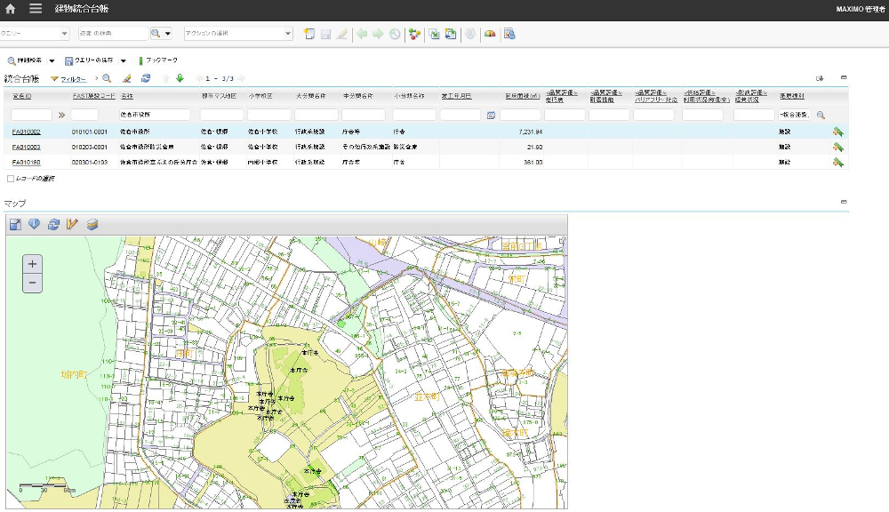Image resolution: width=889 pixels, height=512 pixels.
Task: Click the 名称 filter input field
Action: [155, 115]
